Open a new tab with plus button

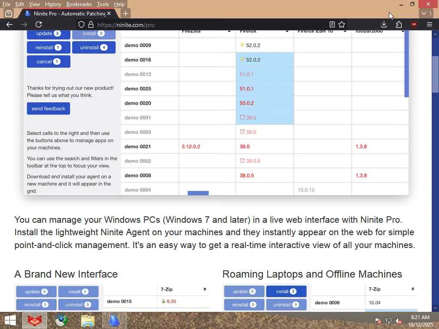(126, 13)
